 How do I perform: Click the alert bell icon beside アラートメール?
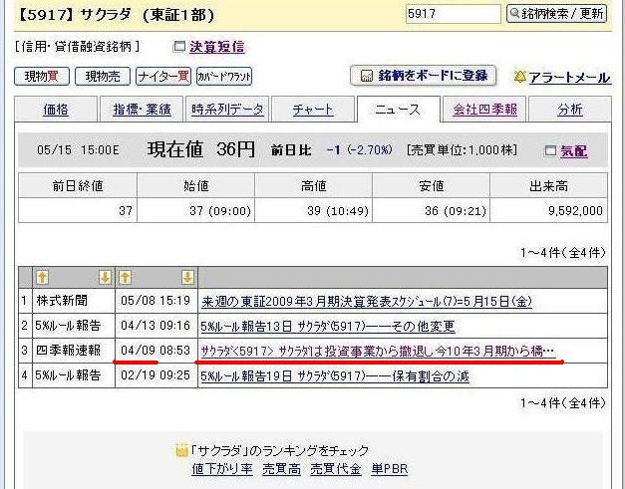point(519,77)
